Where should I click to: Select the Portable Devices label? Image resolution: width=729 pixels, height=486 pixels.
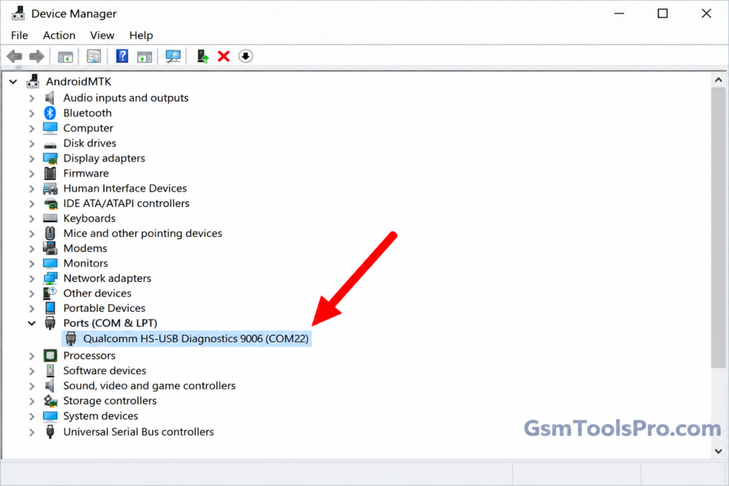(104, 308)
